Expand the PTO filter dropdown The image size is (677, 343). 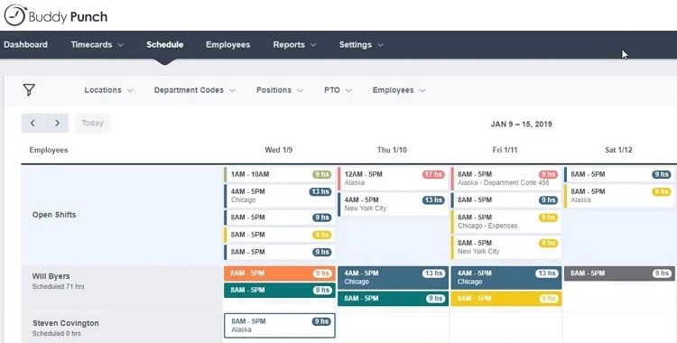[x=338, y=90]
